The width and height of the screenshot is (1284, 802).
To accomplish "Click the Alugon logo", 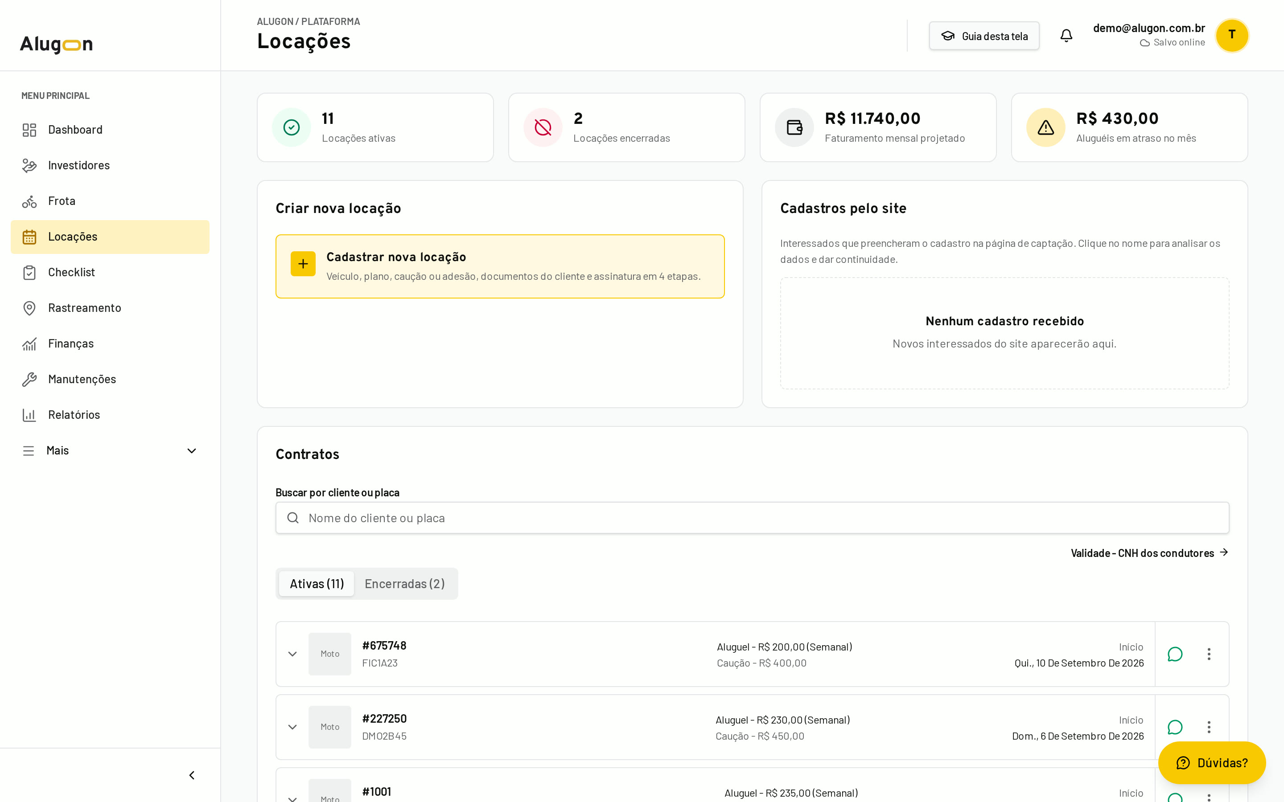I will (x=56, y=44).
